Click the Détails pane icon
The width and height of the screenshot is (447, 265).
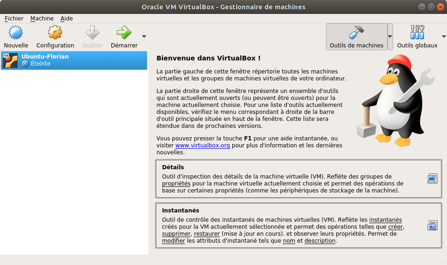point(432,178)
